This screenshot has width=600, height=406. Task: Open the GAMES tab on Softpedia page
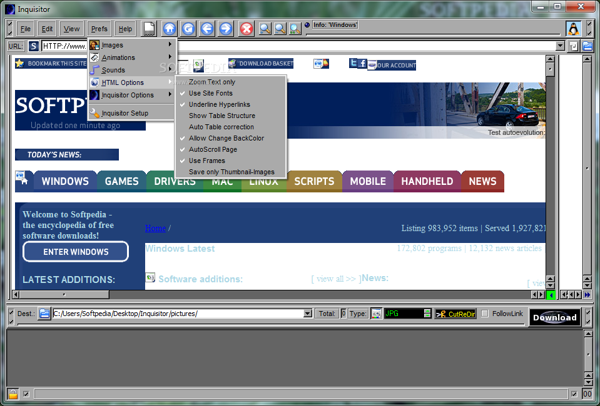[121, 181]
